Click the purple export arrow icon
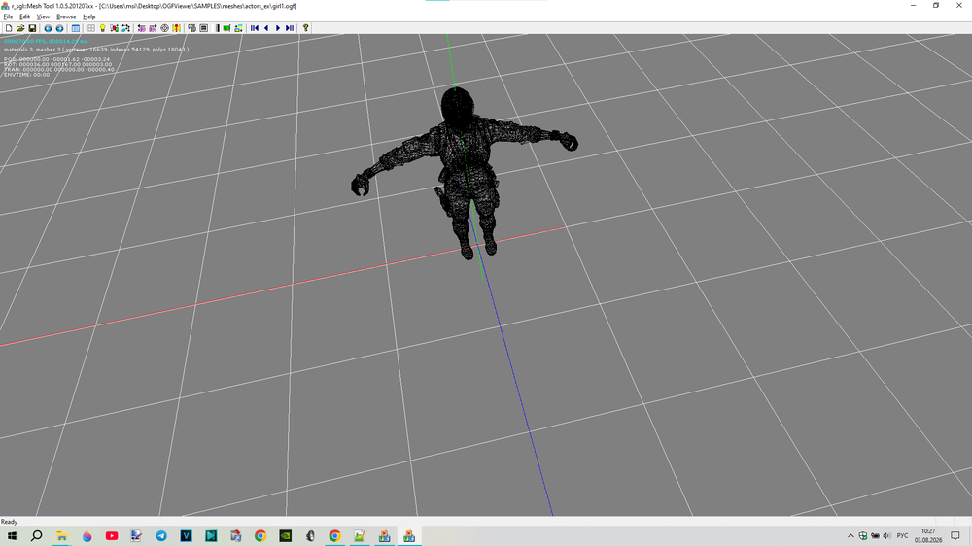The image size is (972, 546). pyautogui.click(x=154, y=28)
